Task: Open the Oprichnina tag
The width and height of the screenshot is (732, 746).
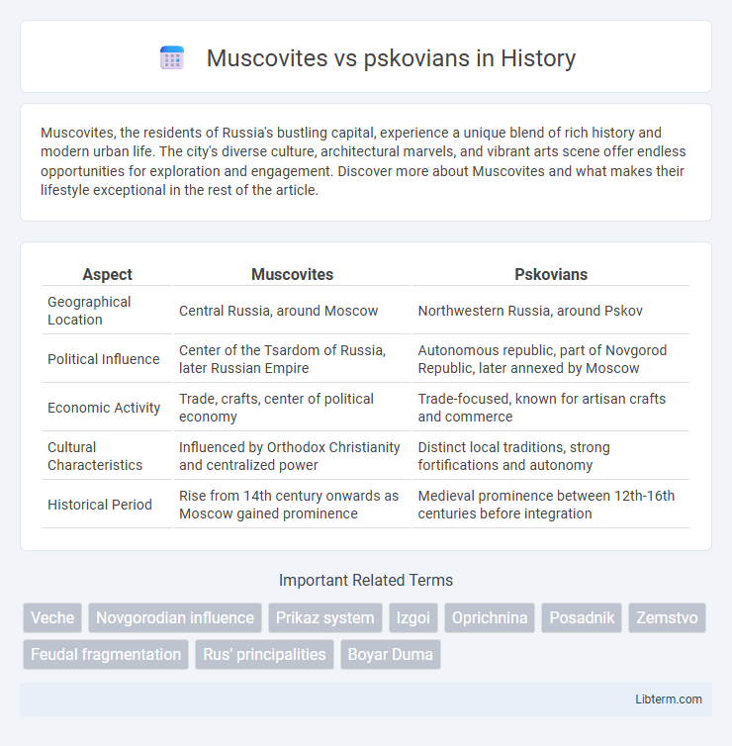Action: point(490,617)
